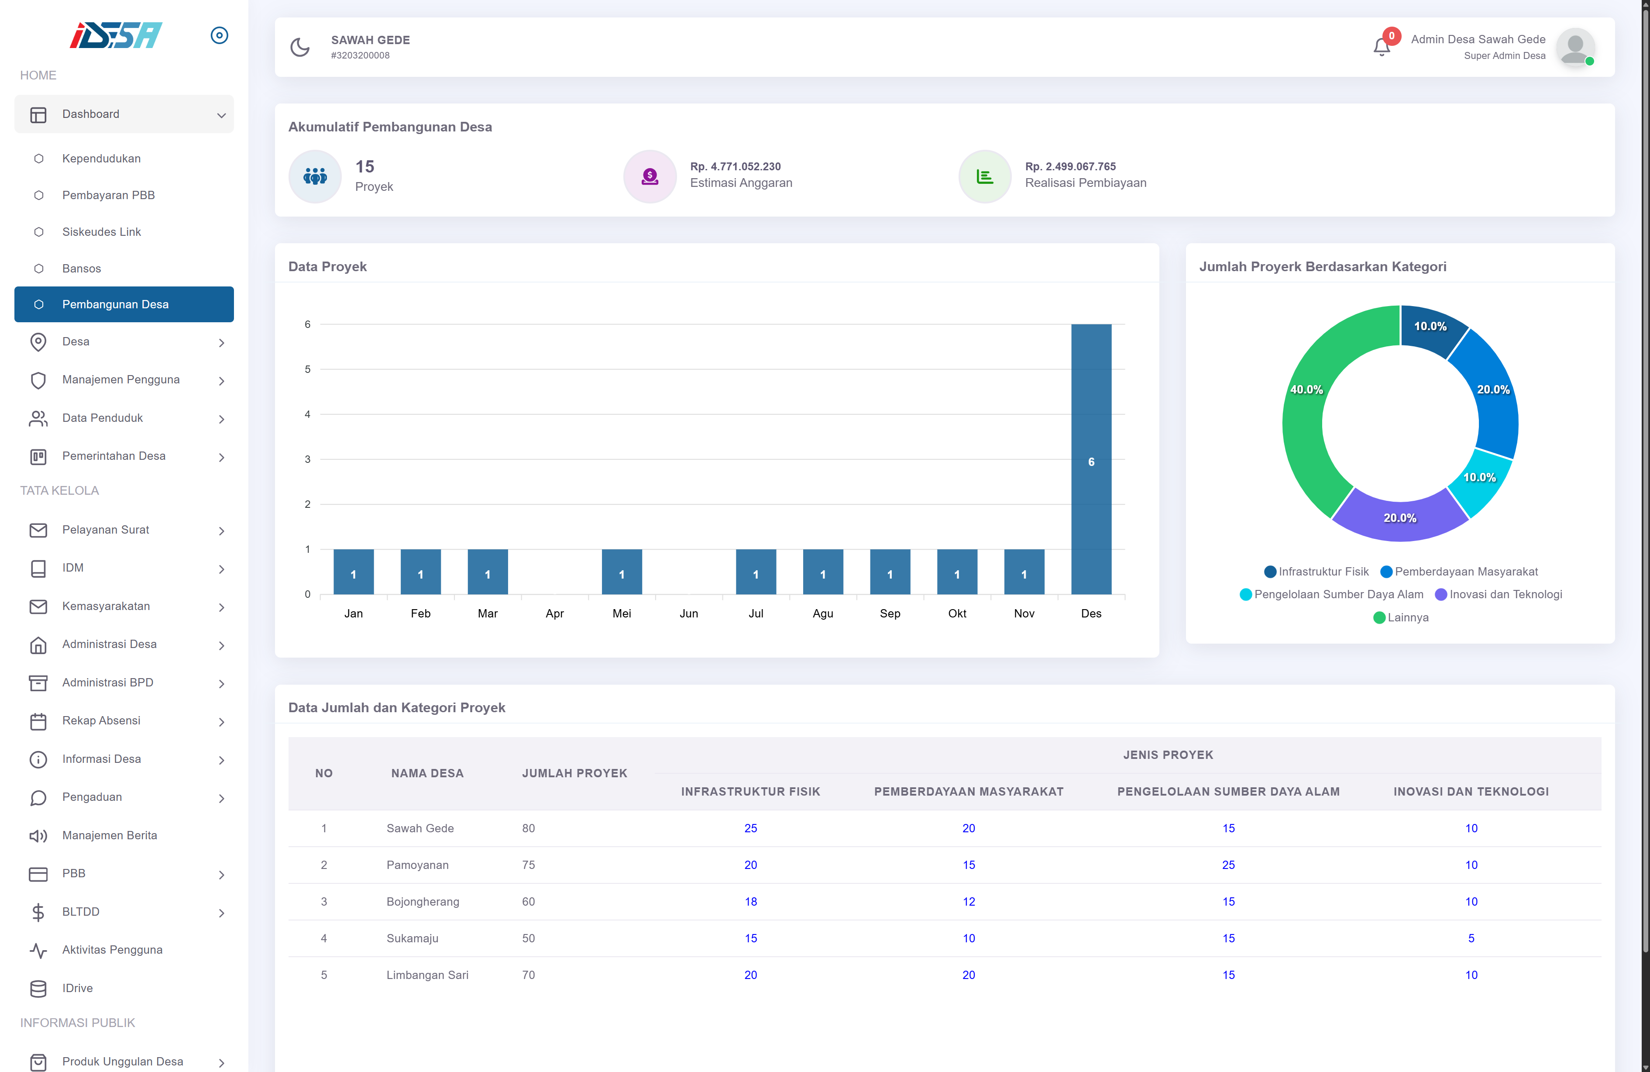Select Kependudukan from Dashboard submenu

tap(101, 159)
